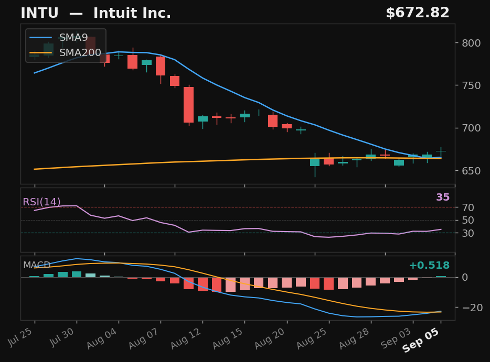Viewport: 490px width, 362px height.
Task: Click the Aug 04 date label
Action: coord(102,338)
